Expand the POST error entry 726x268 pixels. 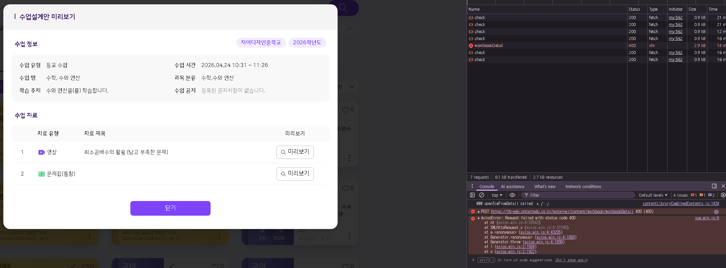pos(479,212)
